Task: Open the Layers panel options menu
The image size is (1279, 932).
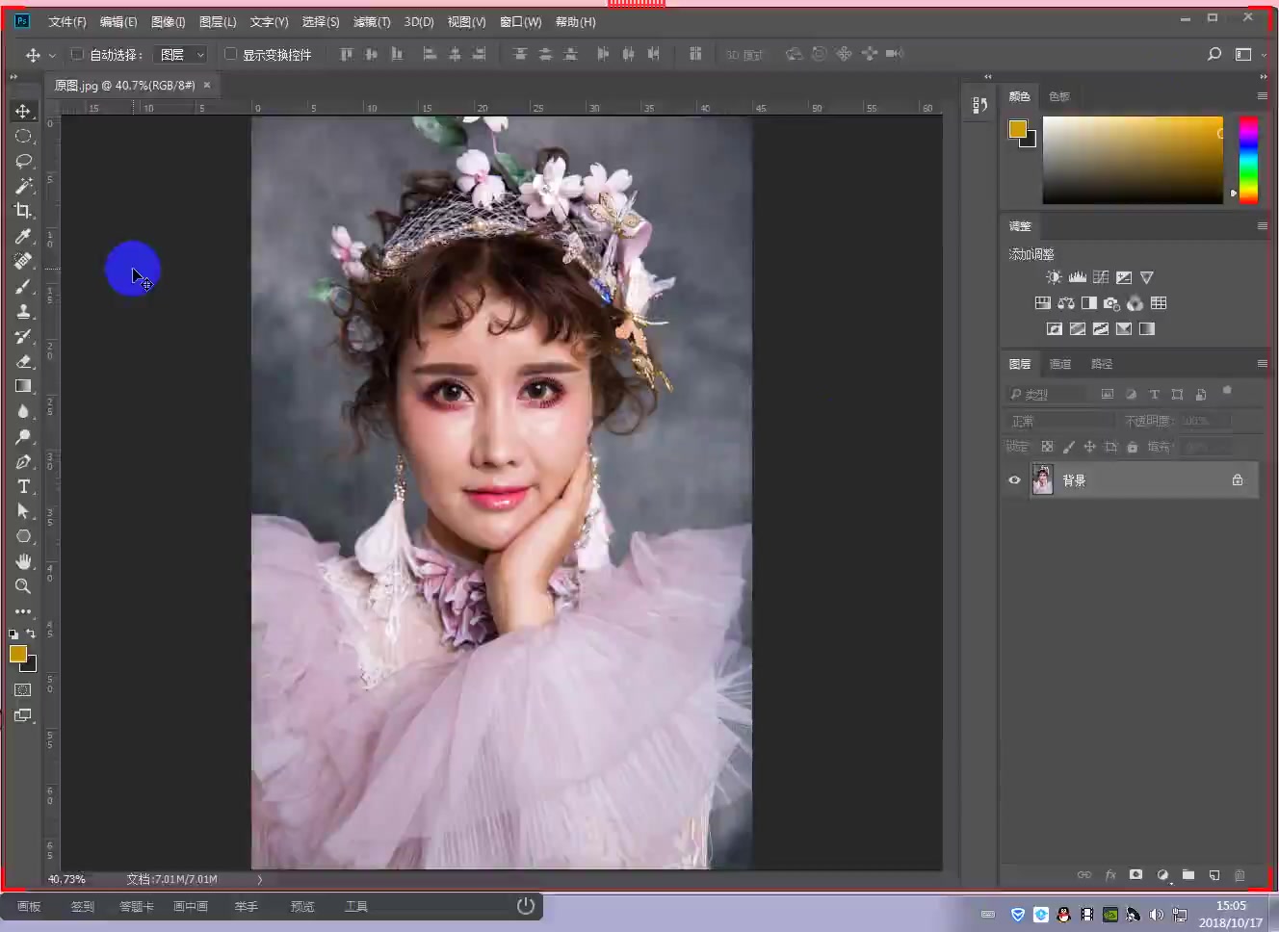Action: point(1262,364)
